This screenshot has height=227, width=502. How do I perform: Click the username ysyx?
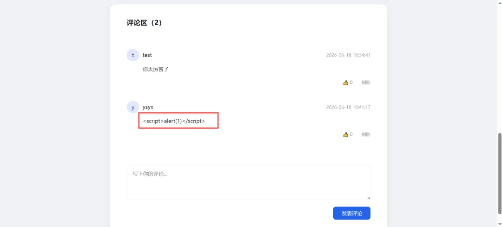[148, 107]
